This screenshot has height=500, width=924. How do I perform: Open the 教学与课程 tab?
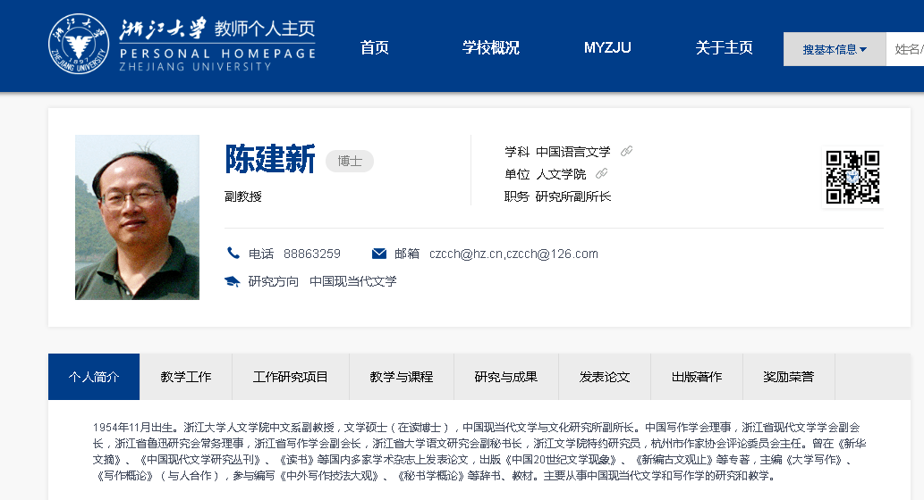tap(402, 377)
